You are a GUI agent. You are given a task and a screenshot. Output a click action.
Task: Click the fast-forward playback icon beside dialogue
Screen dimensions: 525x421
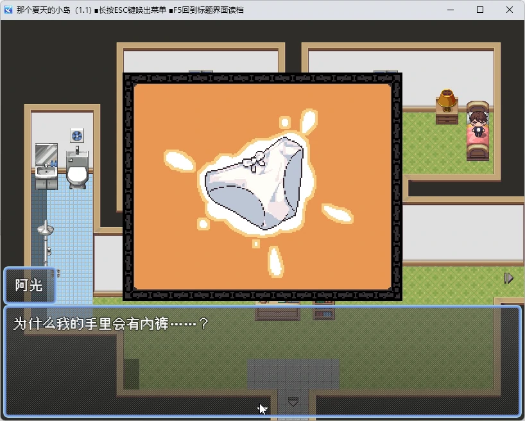(x=509, y=278)
